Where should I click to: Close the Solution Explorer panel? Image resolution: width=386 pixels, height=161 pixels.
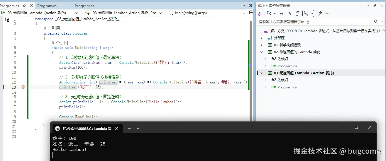click(x=382, y=6)
